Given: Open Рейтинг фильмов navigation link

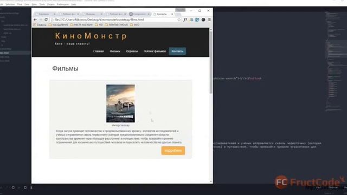Looking at the screenshot, I should pyautogui.click(x=155, y=51).
